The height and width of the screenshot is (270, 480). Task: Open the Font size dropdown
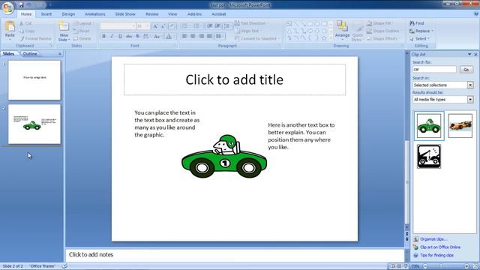[148, 26]
